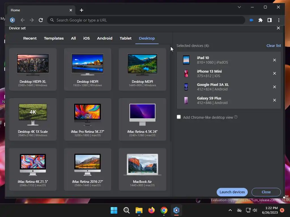The width and height of the screenshot is (290, 217).
Task: Click the Google Pixel 3A XL device icon
Action: pyautogui.click(x=186, y=87)
